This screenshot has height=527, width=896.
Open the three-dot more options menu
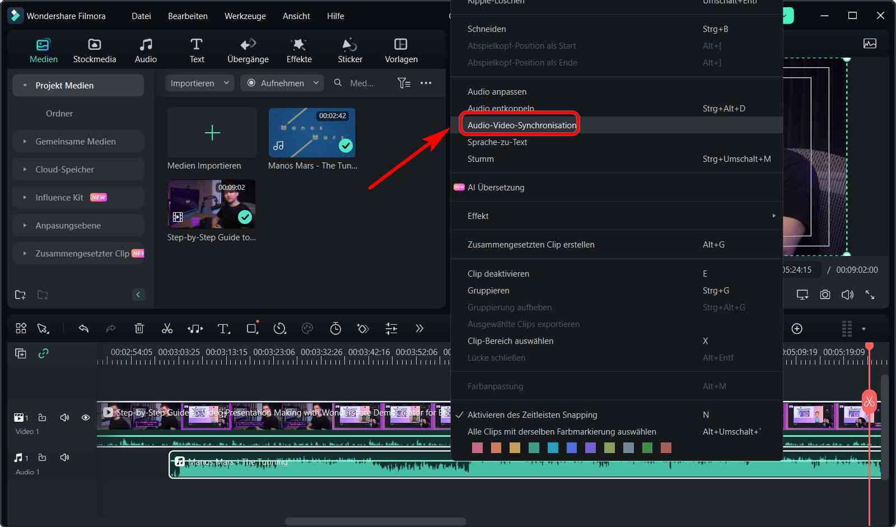[x=426, y=83]
